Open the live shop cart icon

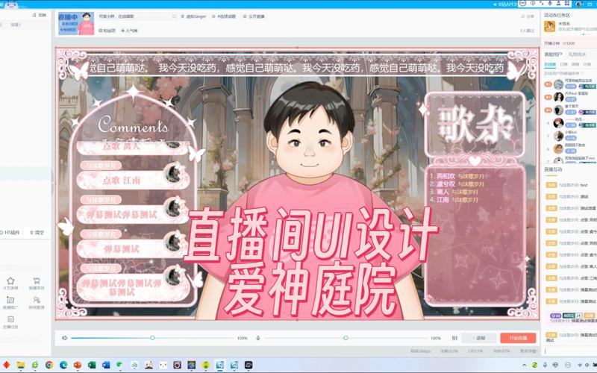click(x=37, y=282)
